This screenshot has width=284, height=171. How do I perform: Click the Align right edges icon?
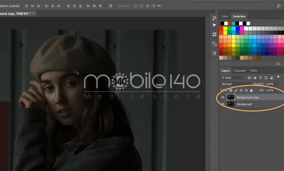[59, 6]
